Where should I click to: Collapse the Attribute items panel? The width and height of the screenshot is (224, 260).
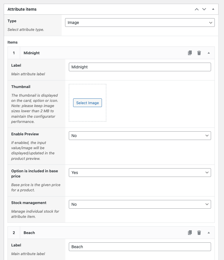(x=213, y=9)
